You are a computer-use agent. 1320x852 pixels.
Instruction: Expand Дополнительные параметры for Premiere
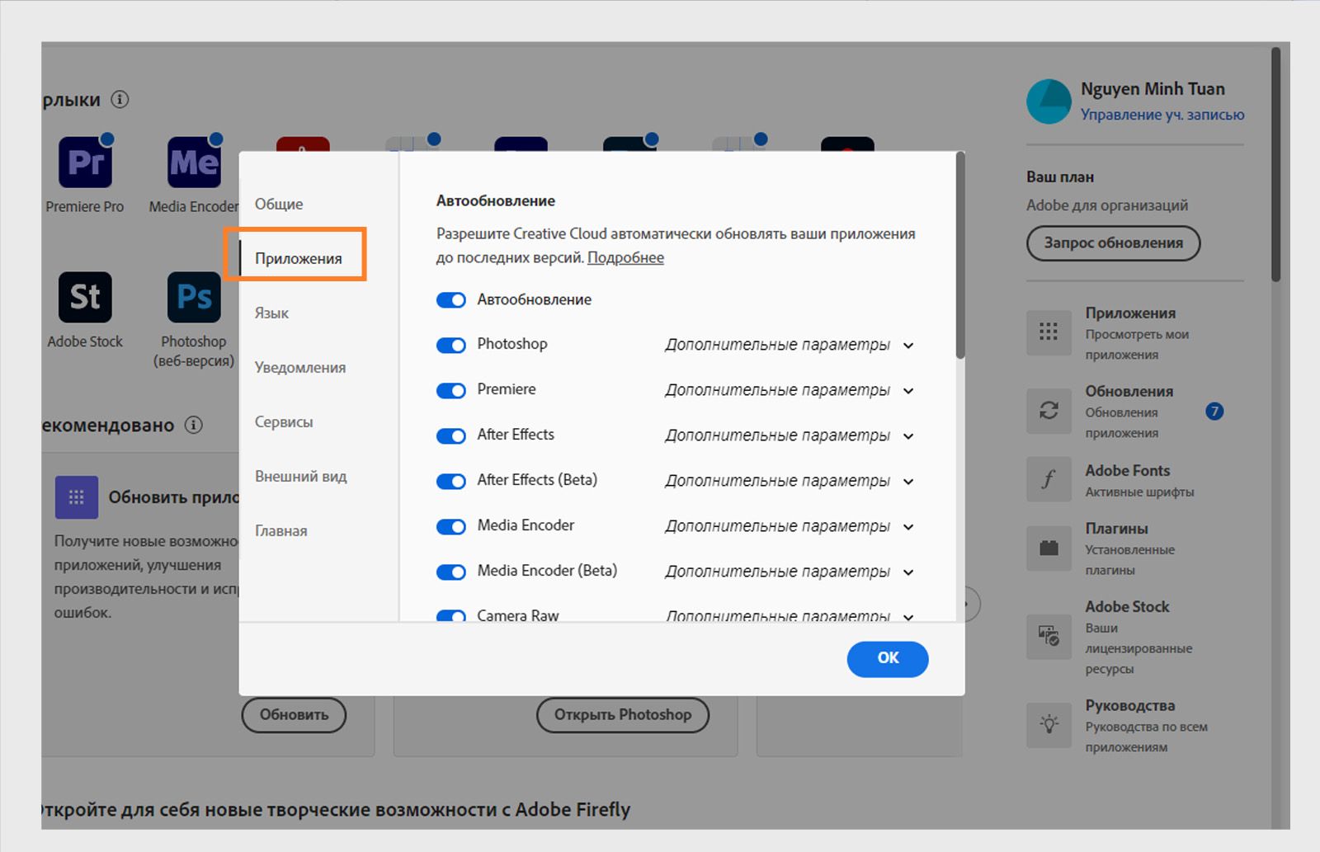pyautogui.click(x=907, y=391)
